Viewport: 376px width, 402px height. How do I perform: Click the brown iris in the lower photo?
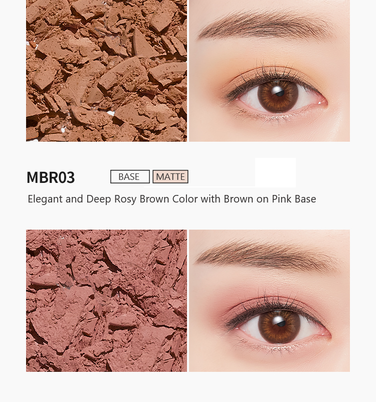[279, 326]
